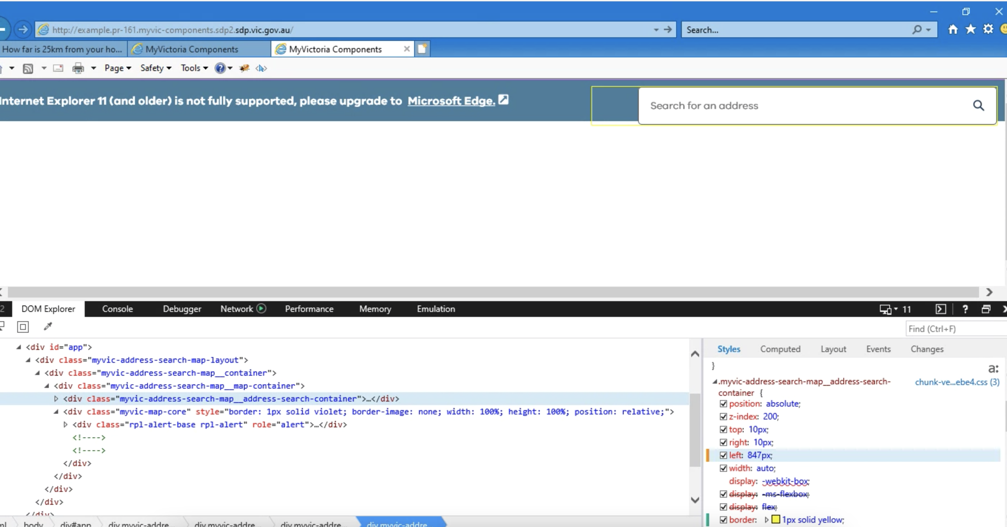Image resolution: width=1007 pixels, height=527 pixels.
Task: Follow the Microsoft Edge link
Action: 451,101
